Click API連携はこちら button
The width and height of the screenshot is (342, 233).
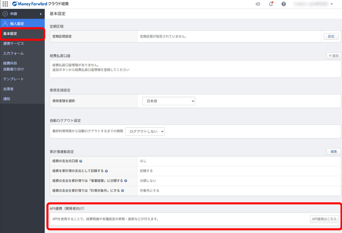coord(324,219)
